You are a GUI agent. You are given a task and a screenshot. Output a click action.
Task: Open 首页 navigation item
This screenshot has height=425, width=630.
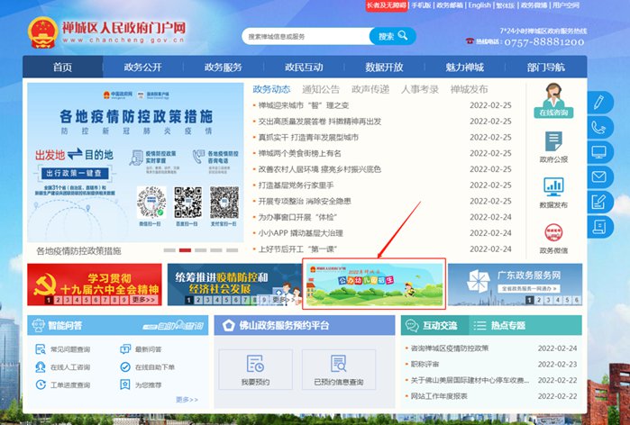63,67
